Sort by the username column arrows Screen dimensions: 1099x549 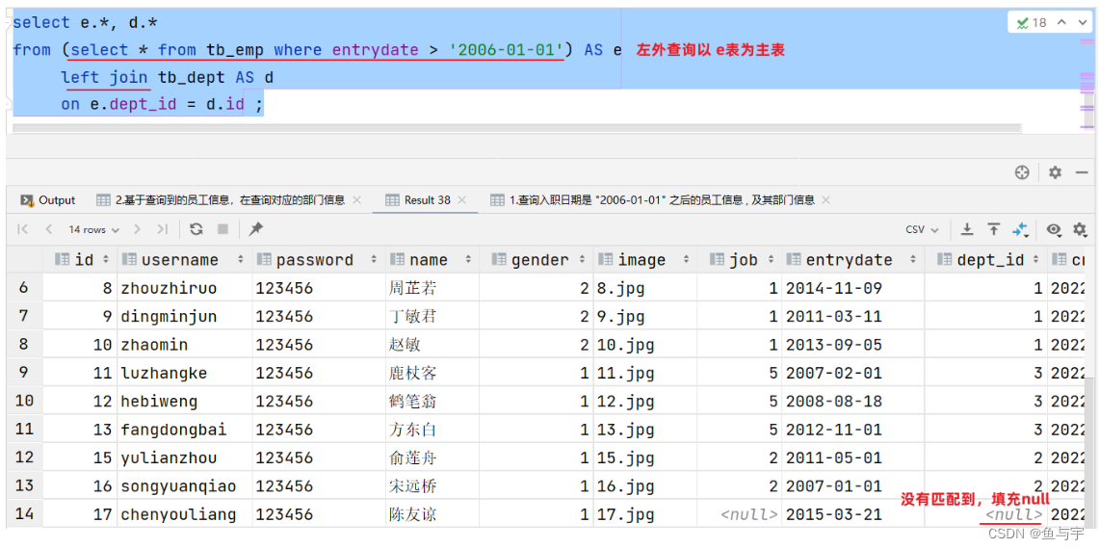tap(241, 260)
